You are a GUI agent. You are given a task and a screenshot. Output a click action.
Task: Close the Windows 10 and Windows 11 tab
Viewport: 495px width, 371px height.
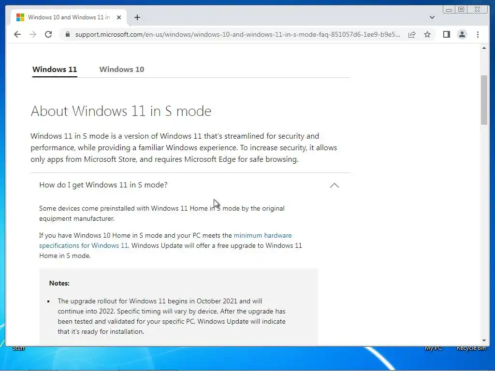coord(119,17)
